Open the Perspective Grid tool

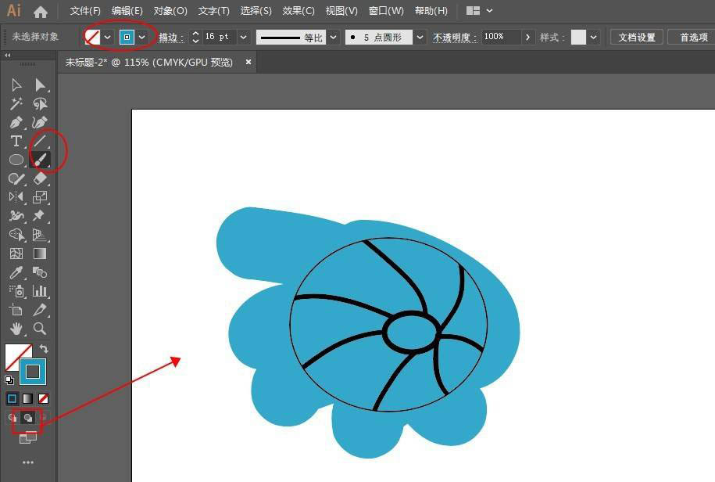(x=40, y=235)
